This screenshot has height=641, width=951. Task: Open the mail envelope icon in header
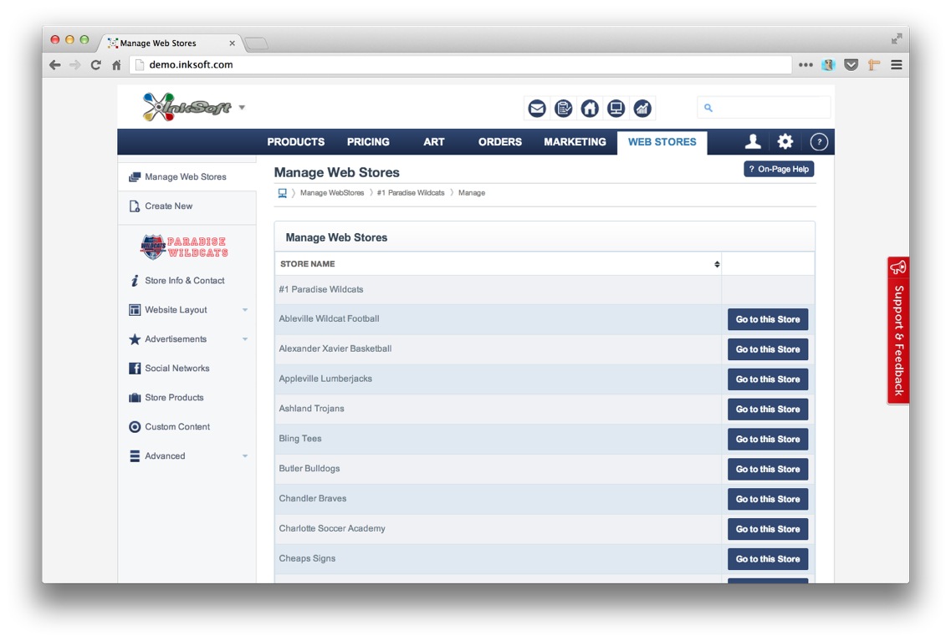point(537,109)
